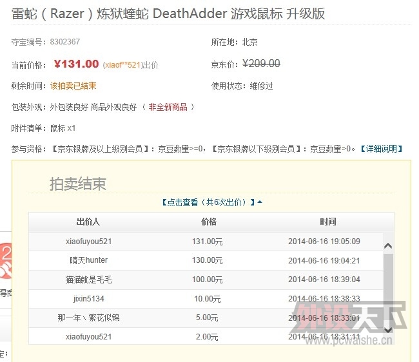Viewport: 419px width, 362px height.
Task: Click the current price ¥131.00
Action: coord(76,64)
